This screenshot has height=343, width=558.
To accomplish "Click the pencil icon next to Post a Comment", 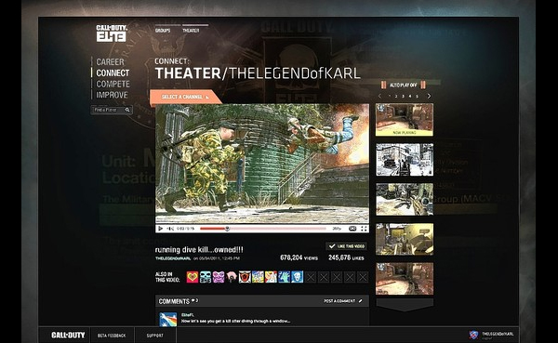I will (x=361, y=301).
